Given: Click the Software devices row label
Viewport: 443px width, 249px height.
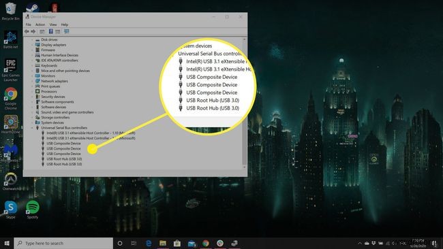Looking at the screenshot, I should [54, 107].
